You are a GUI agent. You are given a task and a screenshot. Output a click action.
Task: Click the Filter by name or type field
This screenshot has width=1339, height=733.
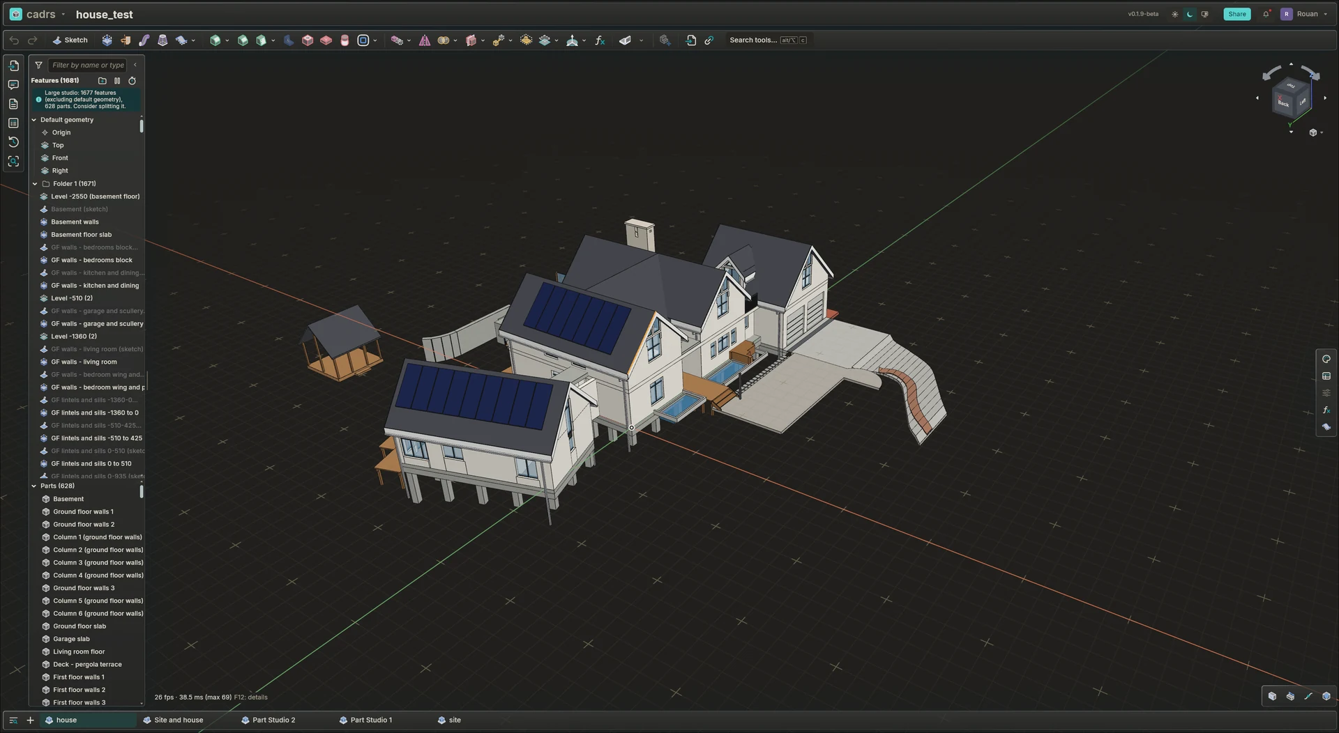point(88,65)
